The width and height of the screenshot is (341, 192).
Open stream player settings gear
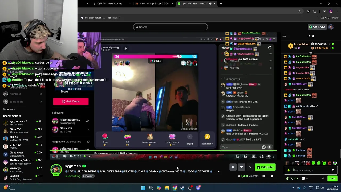tap(269, 156)
